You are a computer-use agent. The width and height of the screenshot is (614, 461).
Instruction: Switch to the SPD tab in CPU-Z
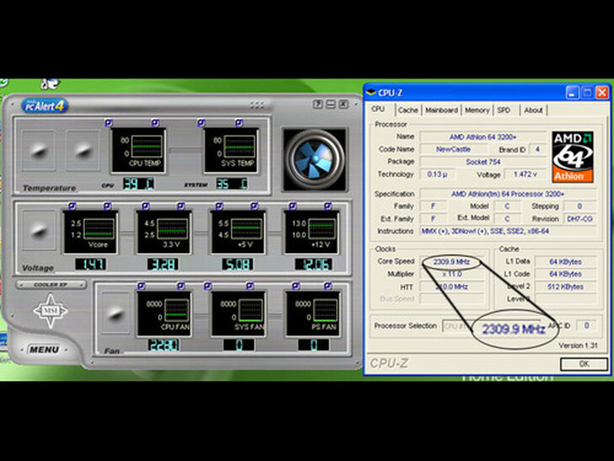pyautogui.click(x=504, y=110)
